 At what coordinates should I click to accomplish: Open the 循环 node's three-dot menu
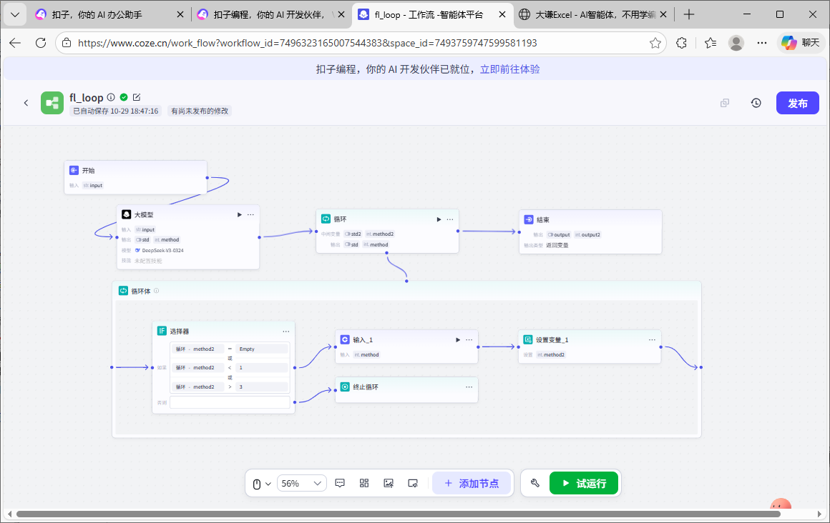pyautogui.click(x=450, y=219)
